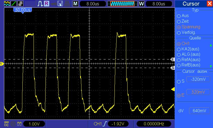Click the S cursor line handle
Viewport: 213px width, 128px height.
click(173, 68)
